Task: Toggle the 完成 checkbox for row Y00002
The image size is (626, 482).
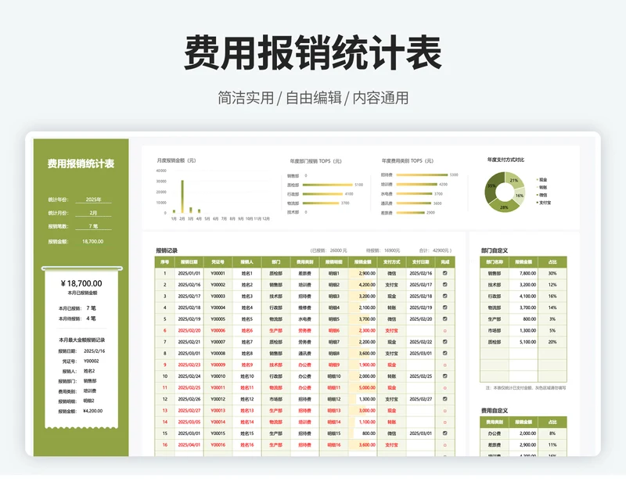Action: point(444,285)
